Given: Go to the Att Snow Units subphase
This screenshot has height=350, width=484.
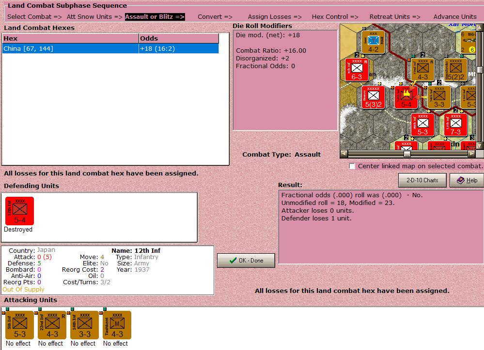Looking at the screenshot, I should pos(94,16).
